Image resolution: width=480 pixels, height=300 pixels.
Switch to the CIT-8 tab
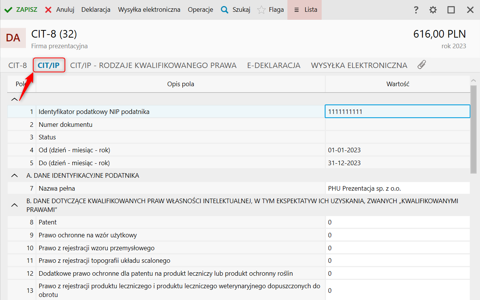[x=18, y=65]
